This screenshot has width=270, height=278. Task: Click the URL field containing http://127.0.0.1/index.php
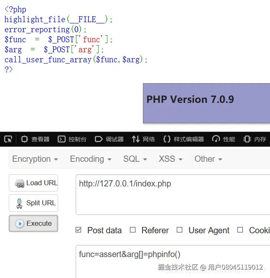point(173,195)
